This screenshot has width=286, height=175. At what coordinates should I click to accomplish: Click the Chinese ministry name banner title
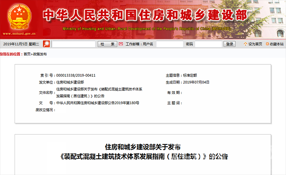click(145, 15)
